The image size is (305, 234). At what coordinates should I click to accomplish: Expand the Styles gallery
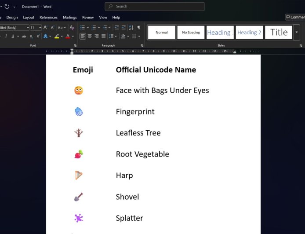coord(297,32)
